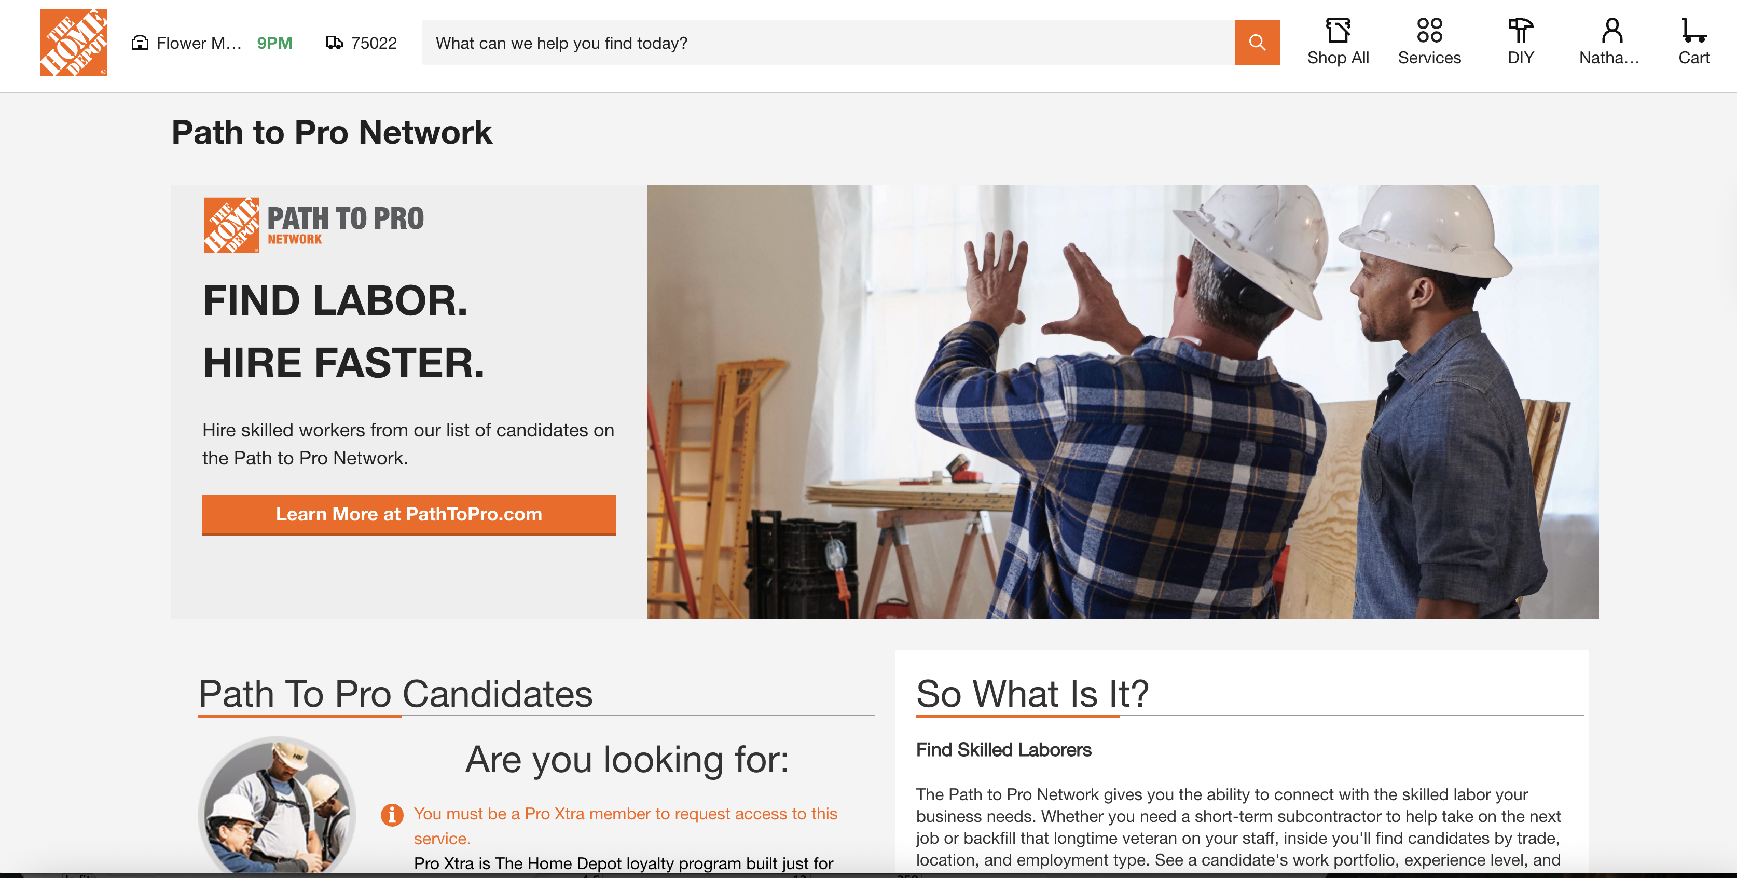Click the store location icon
1737x878 pixels.
(140, 43)
